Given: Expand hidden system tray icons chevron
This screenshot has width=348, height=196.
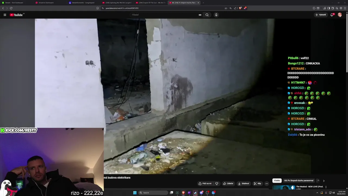Looking at the screenshot, I should [x=317, y=193].
